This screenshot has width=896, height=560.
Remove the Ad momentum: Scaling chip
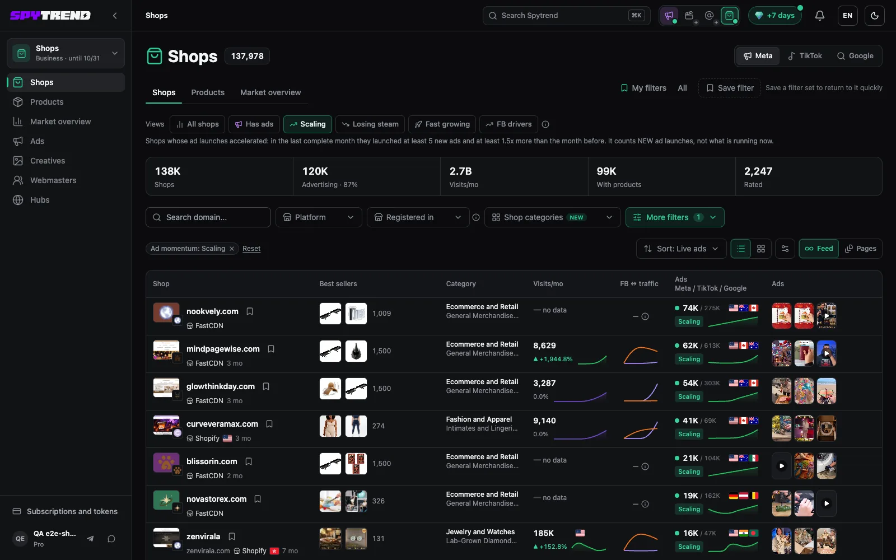pos(232,249)
